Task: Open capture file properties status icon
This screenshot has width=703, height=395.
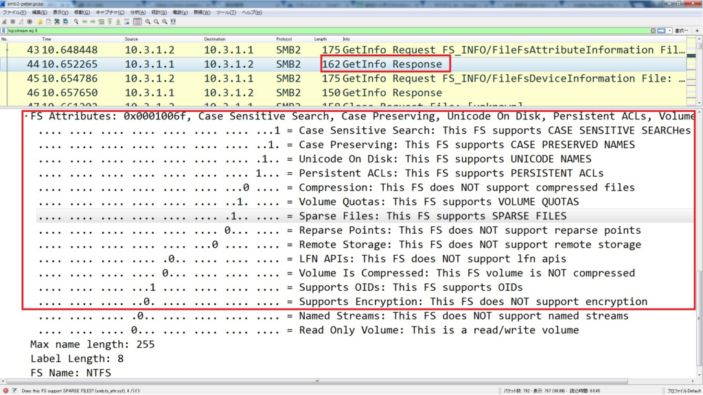Action: coord(14,391)
